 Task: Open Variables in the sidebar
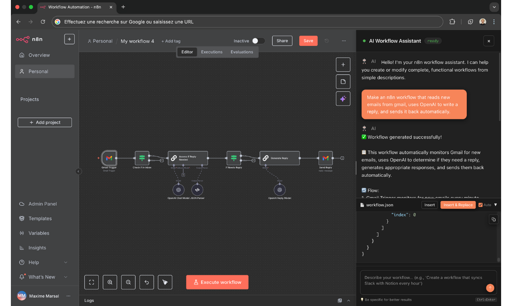click(x=45, y=233)
